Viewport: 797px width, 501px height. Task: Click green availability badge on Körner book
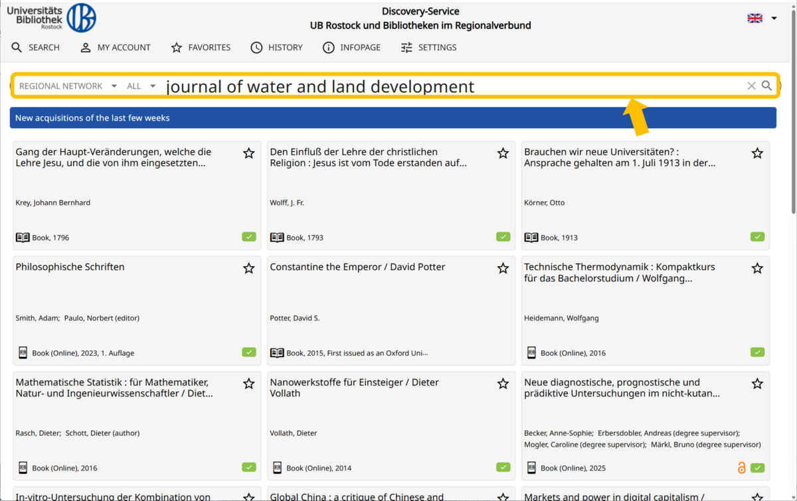click(757, 237)
